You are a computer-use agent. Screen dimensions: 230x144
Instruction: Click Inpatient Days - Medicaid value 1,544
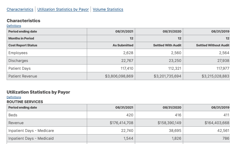pyautogui.click(x=128, y=139)
